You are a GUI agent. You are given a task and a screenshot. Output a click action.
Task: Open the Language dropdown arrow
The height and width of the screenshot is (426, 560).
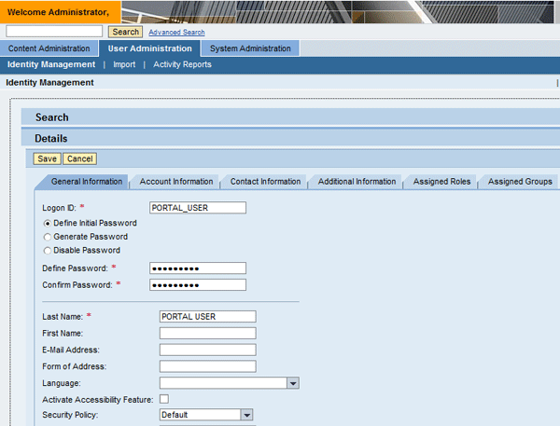point(292,383)
